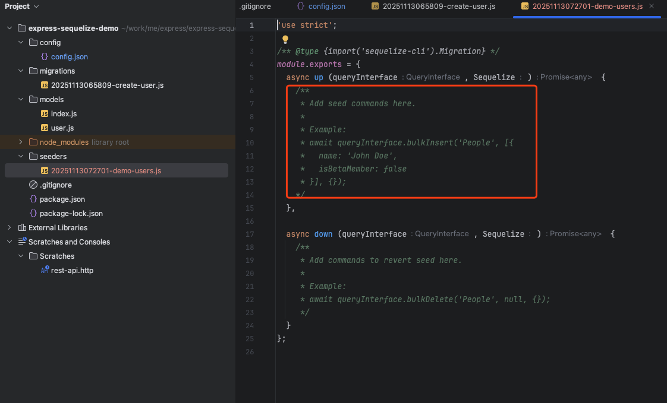Expand the External Libraries node
The width and height of the screenshot is (667, 403).
[x=10, y=228]
